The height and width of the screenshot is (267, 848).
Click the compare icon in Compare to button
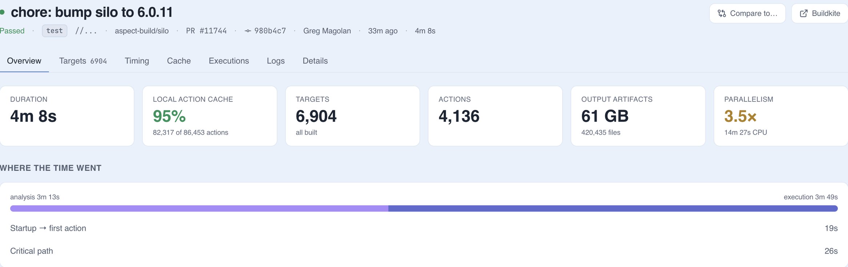[x=721, y=13]
